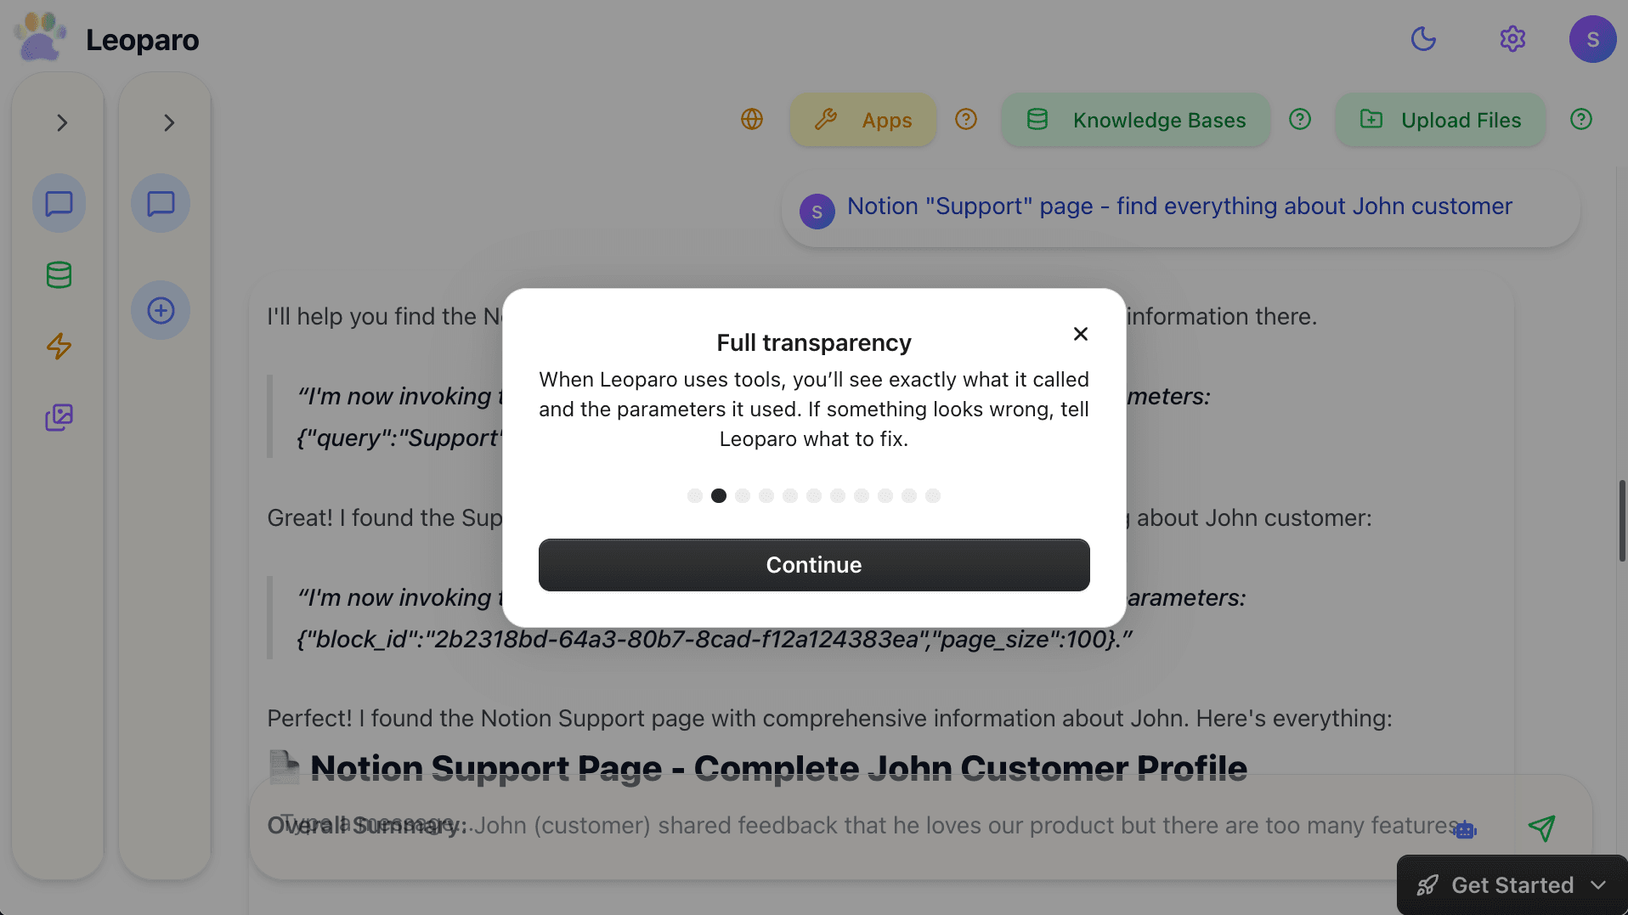The width and height of the screenshot is (1628, 915).
Task: Switch to Knowledge Bases
Action: tap(1134, 120)
